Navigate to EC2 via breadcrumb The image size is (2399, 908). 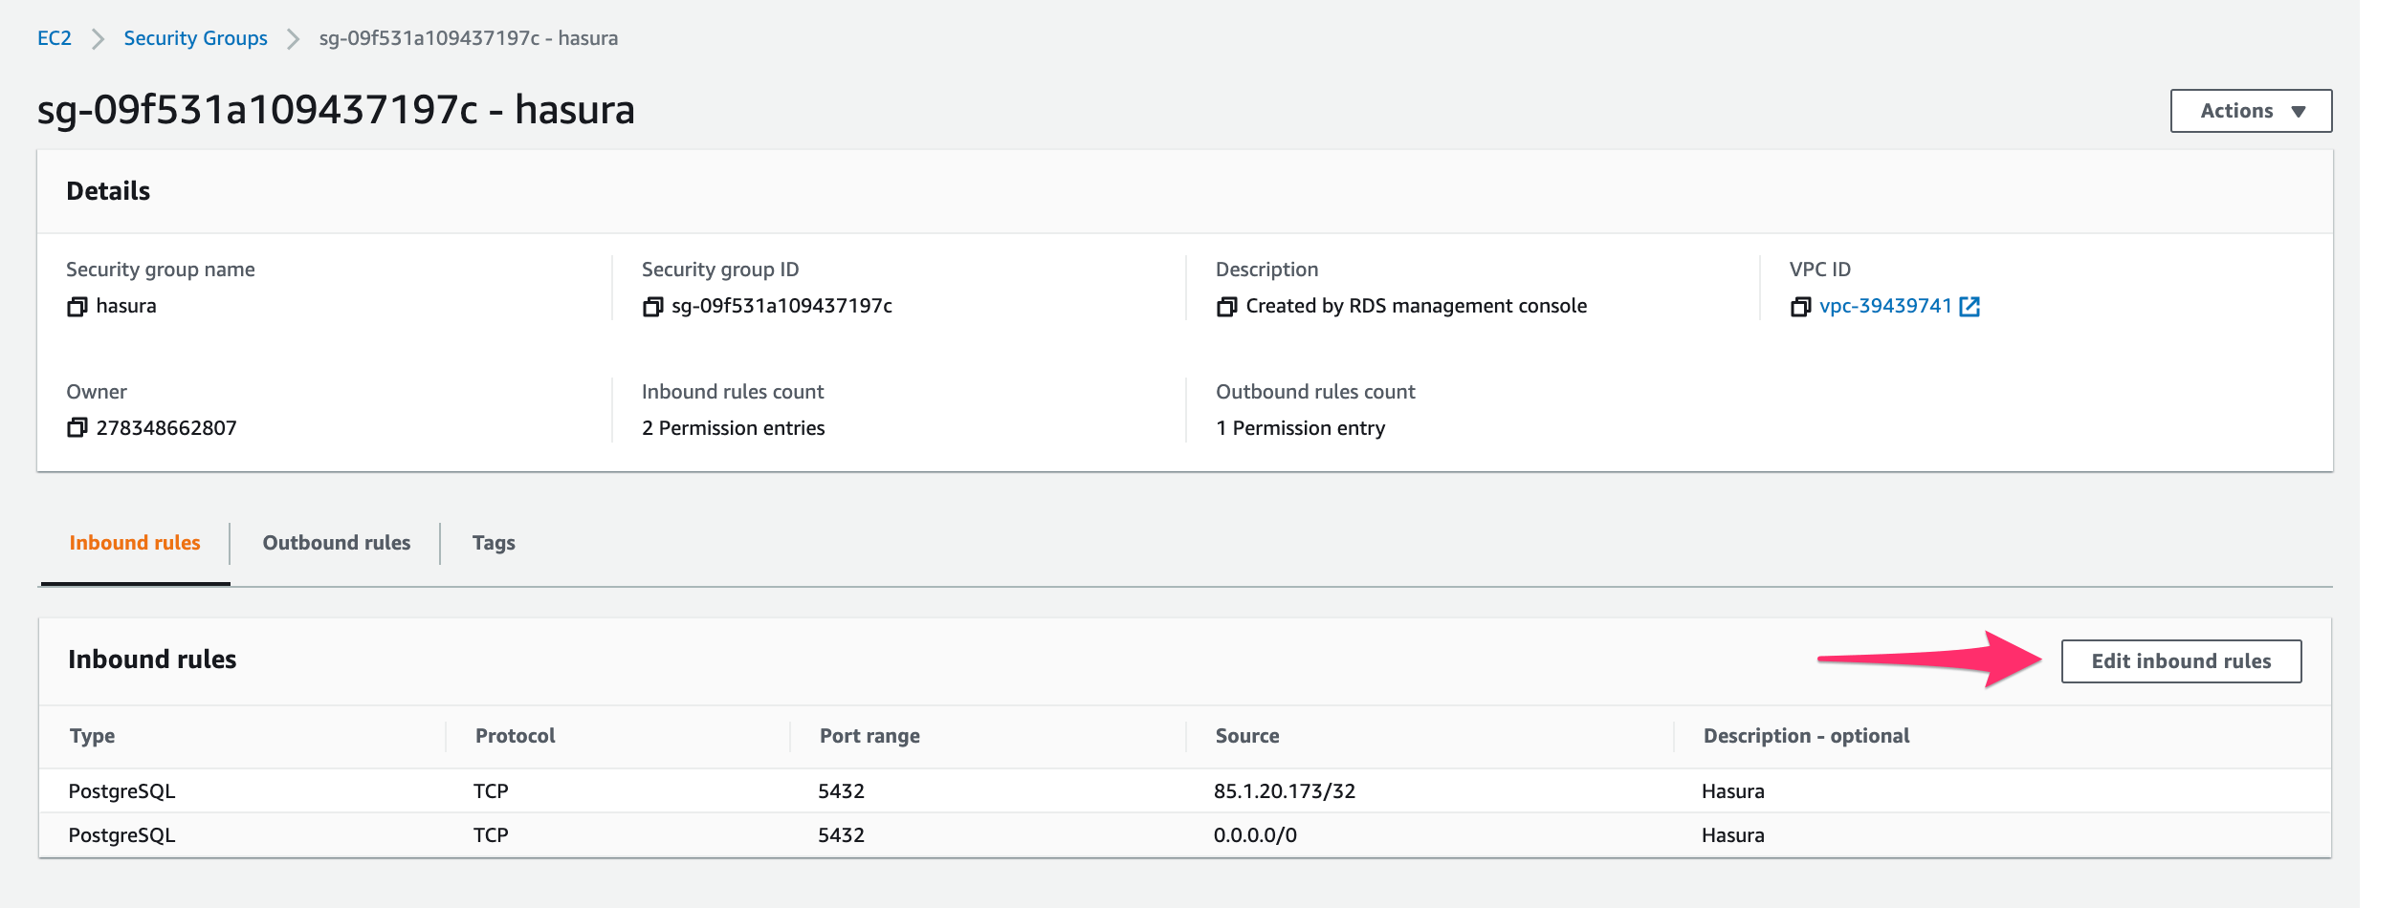click(56, 38)
